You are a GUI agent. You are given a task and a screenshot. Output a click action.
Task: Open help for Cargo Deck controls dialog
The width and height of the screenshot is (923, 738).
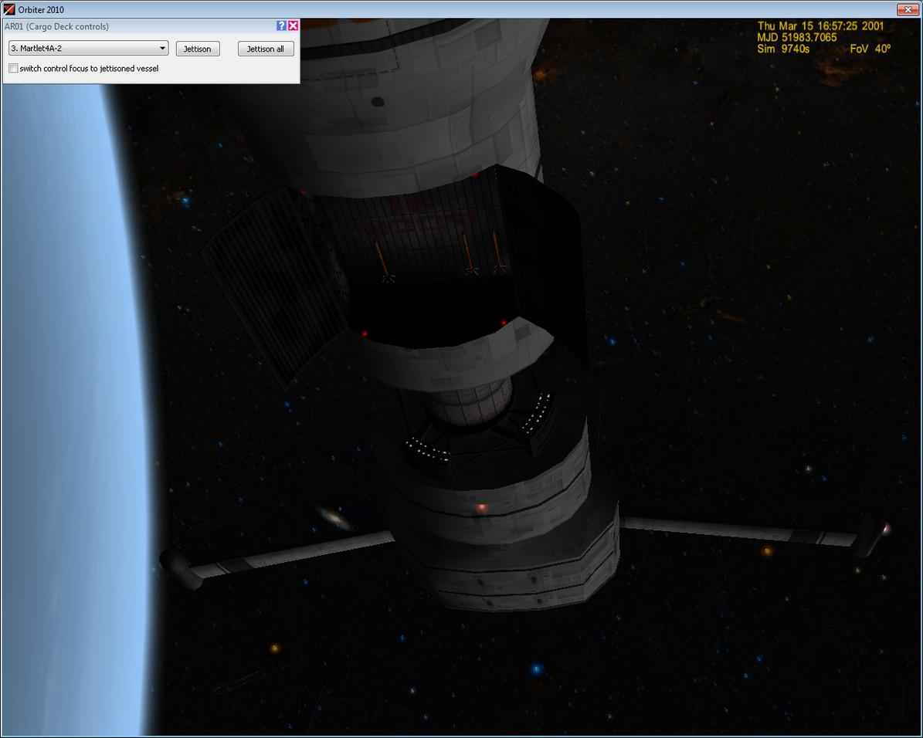coord(281,25)
